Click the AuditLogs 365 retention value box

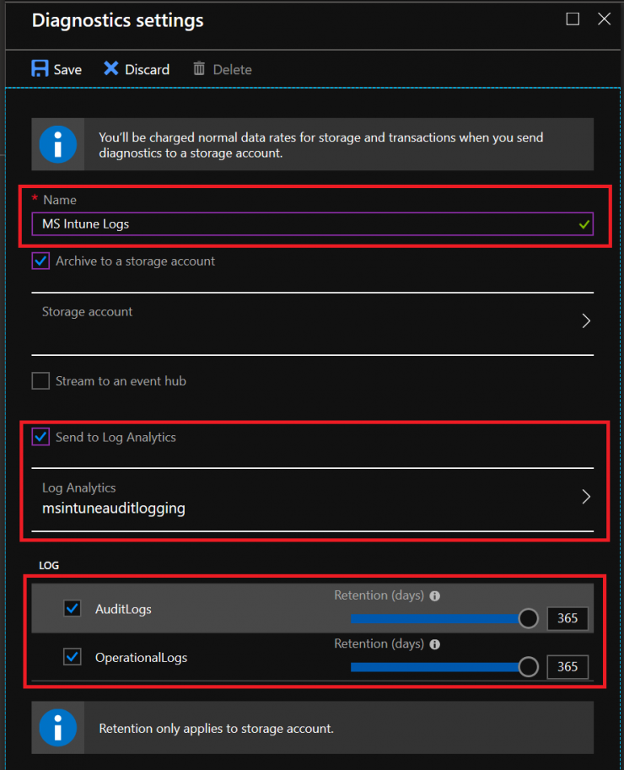click(568, 618)
